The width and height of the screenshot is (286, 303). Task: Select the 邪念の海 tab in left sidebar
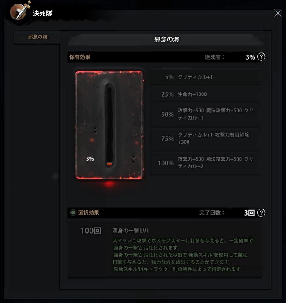pos(38,37)
